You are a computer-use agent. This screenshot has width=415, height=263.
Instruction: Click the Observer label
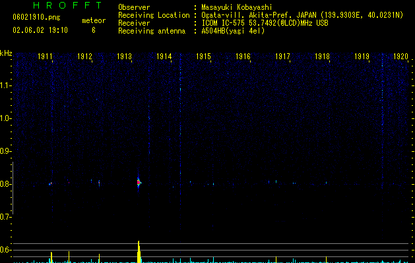coord(134,7)
